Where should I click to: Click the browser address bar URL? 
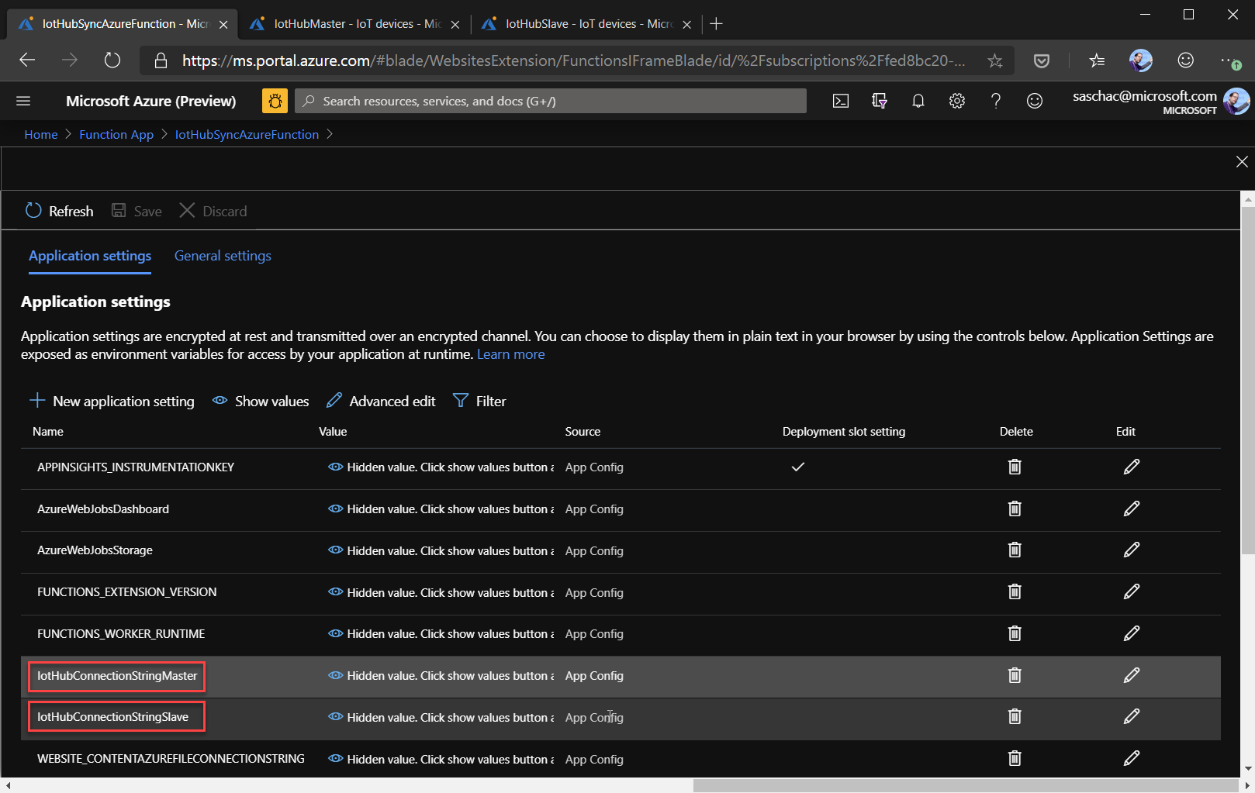tap(574, 60)
